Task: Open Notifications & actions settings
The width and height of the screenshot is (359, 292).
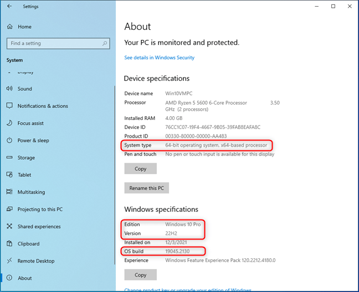Action: pos(43,106)
